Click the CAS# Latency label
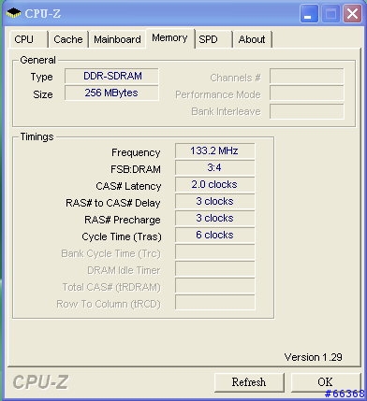Image resolution: width=367 pixels, height=401 pixels. (128, 186)
